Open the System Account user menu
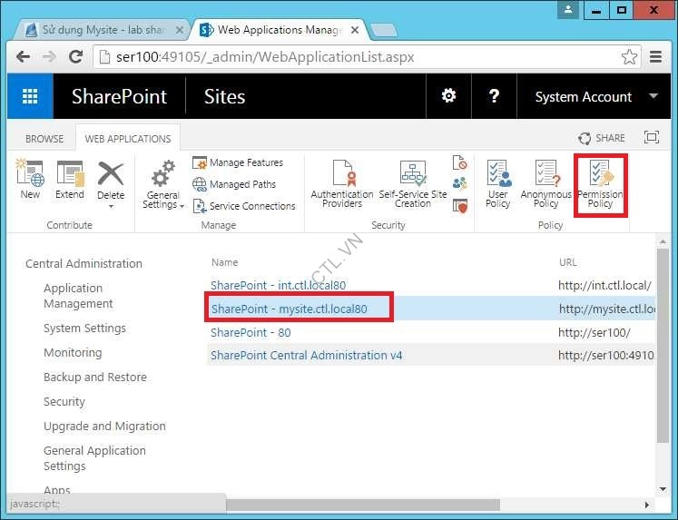Image resolution: width=678 pixels, height=520 pixels. pyautogui.click(x=594, y=97)
